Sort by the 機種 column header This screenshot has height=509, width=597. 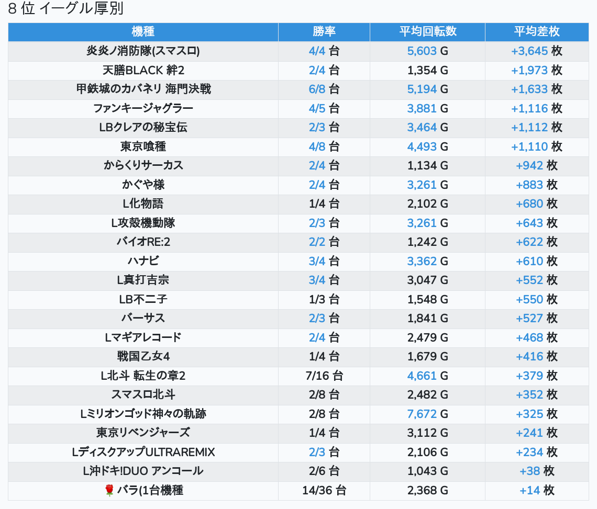143,31
